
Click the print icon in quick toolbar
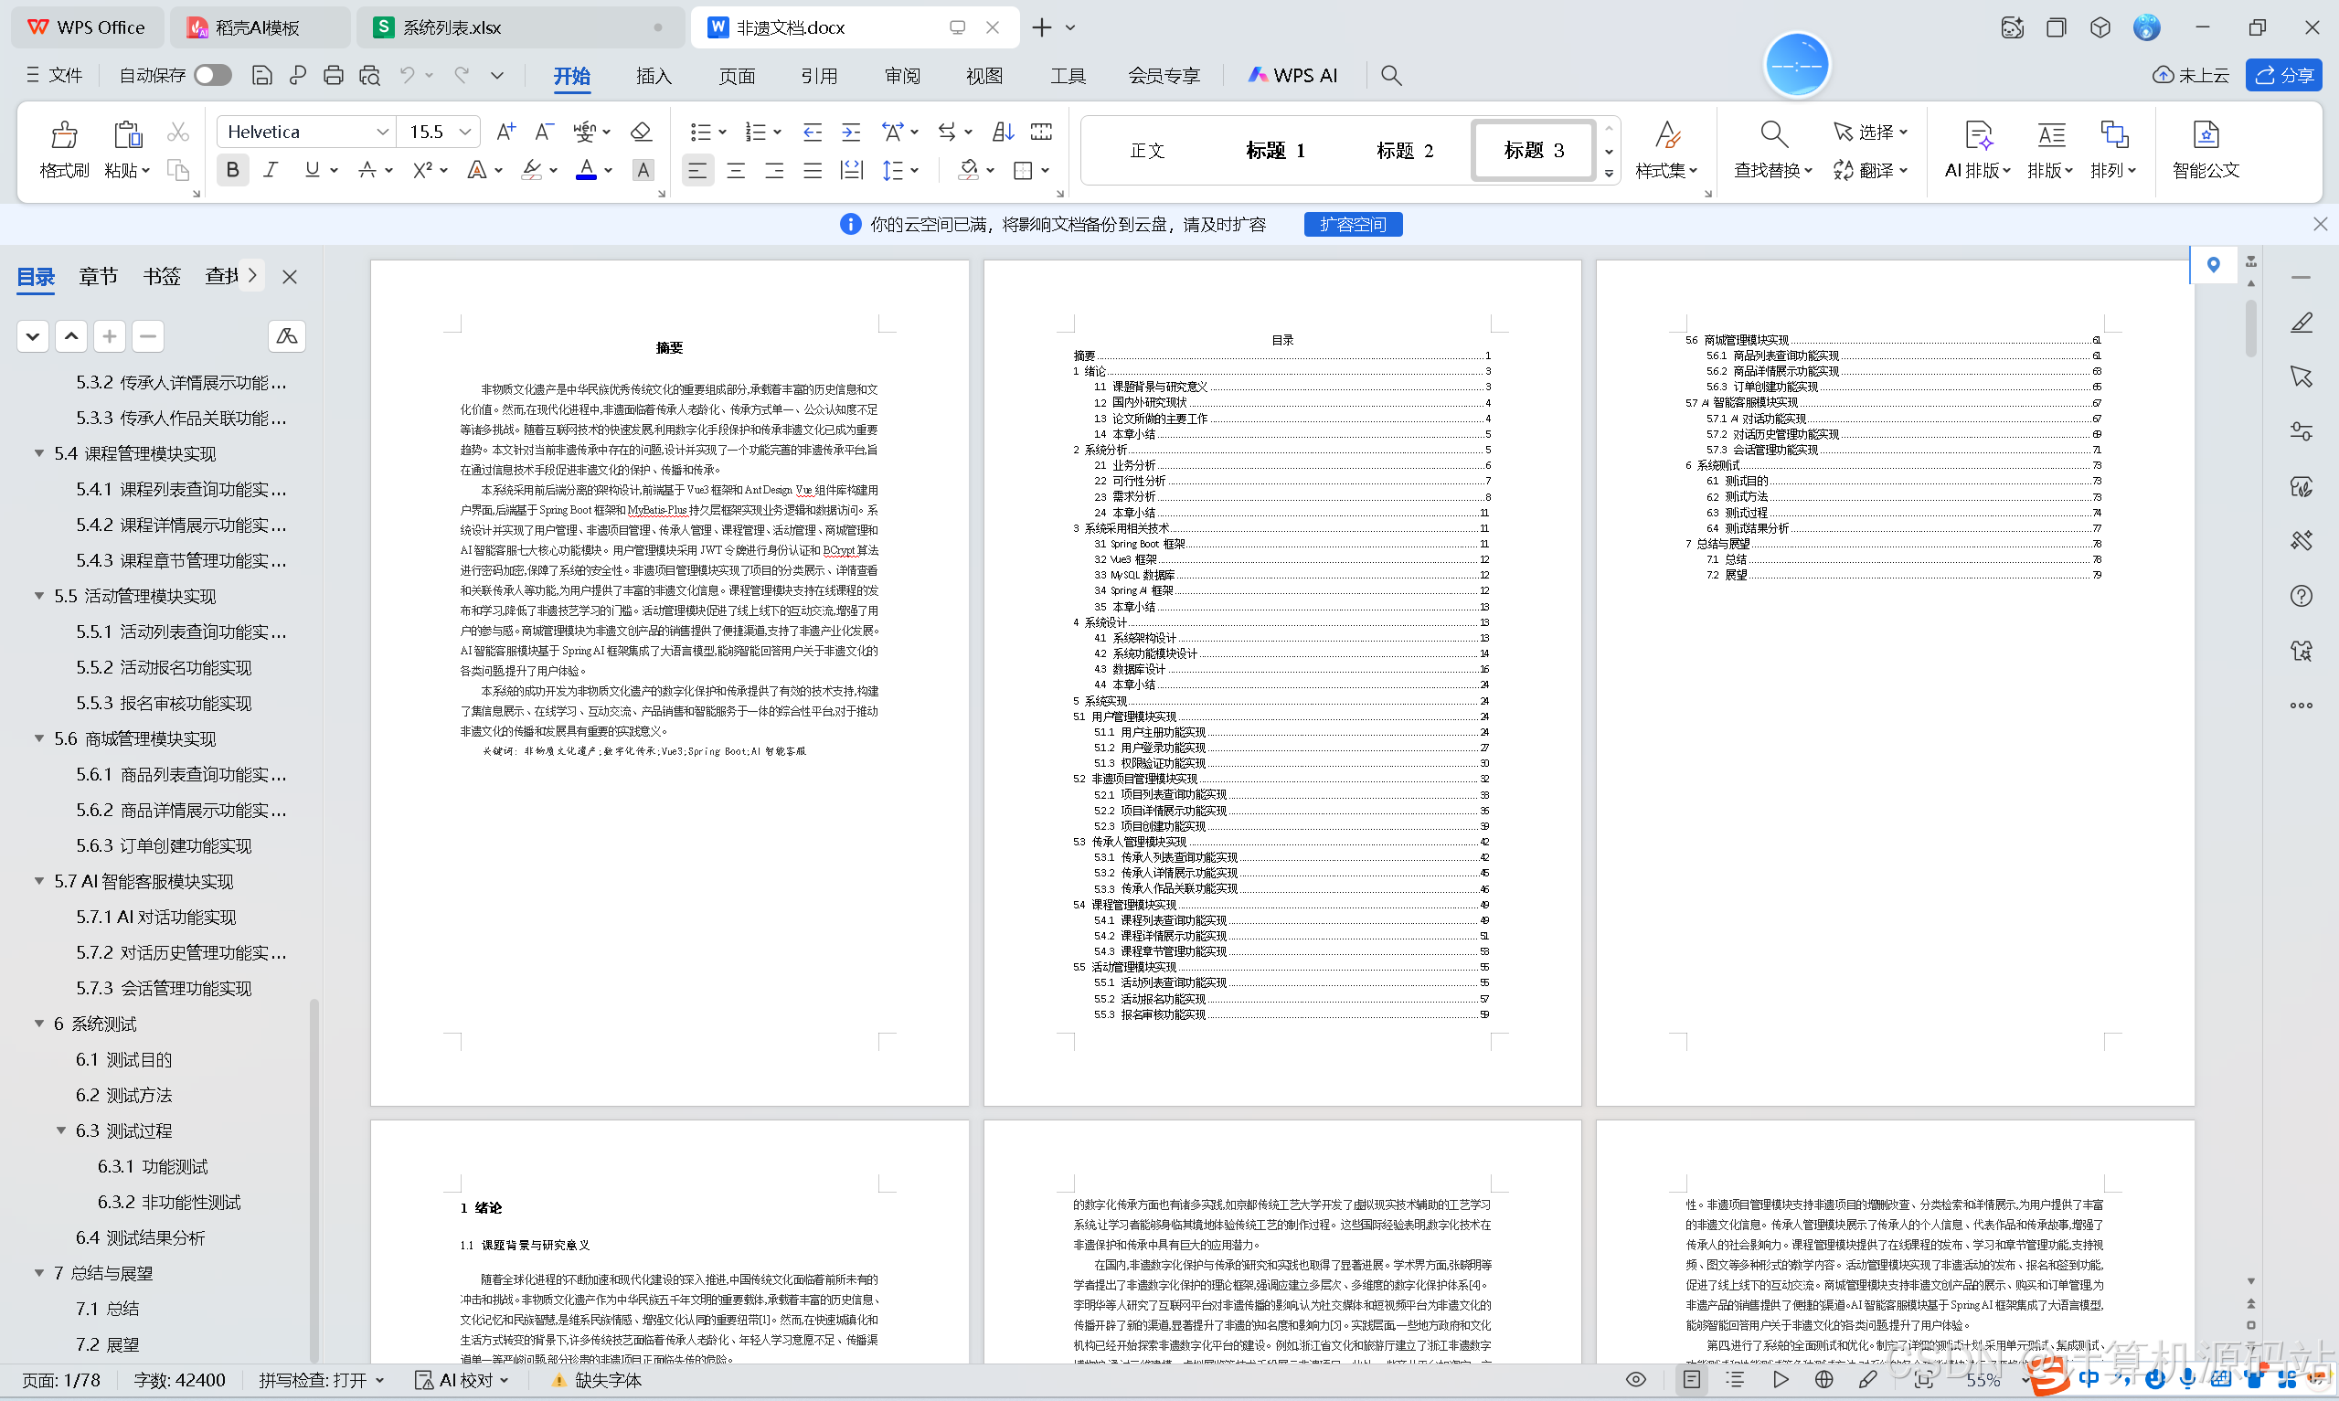point(334,76)
